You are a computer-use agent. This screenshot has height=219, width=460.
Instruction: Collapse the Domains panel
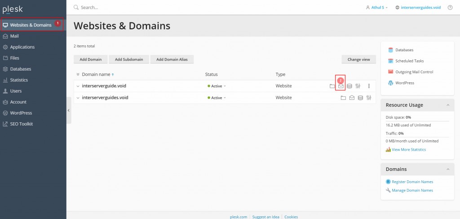pyautogui.click(x=447, y=169)
